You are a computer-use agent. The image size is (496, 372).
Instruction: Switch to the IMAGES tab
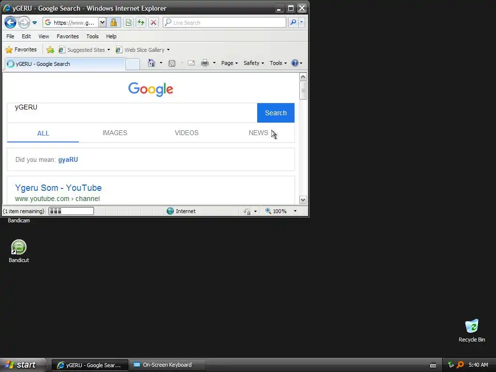[115, 133]
